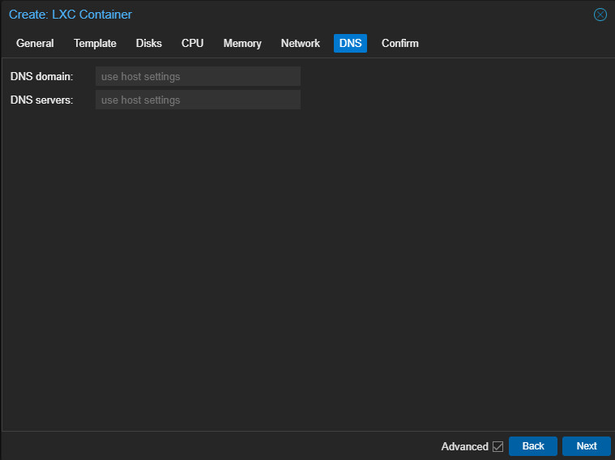615x460 pixels.
Task: Switch to the Network tab
Action: tap(301, 43)
